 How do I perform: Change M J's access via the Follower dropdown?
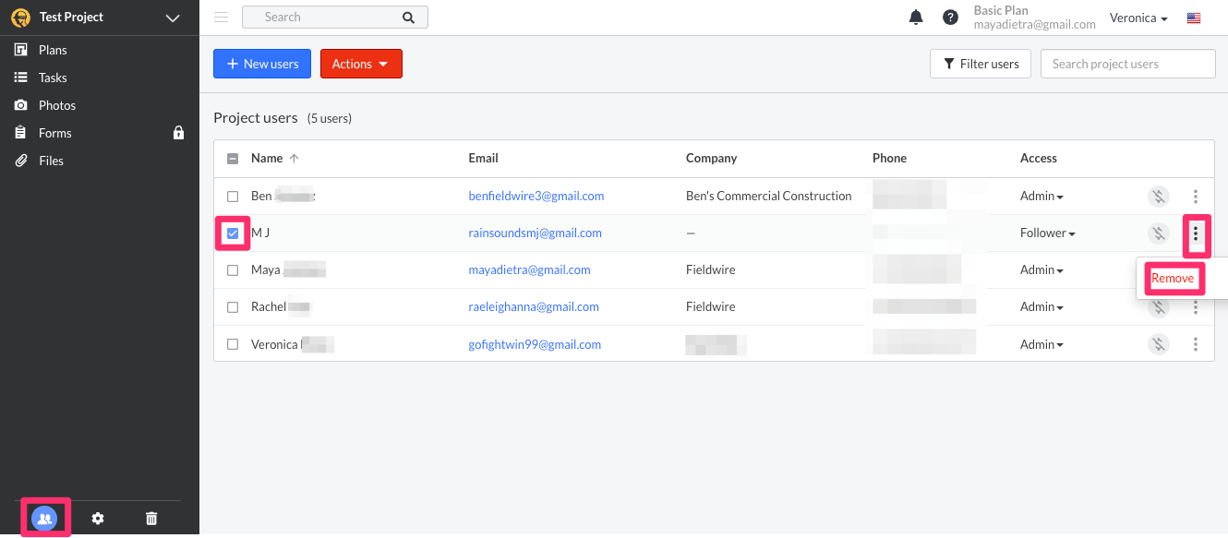pos(1048,233)
